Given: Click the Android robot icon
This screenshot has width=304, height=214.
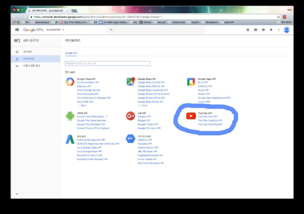Looking at the screenshot, I should tap(70, 116).
